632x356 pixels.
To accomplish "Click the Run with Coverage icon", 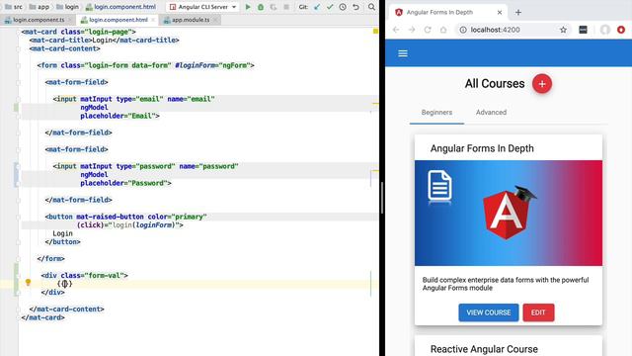I will point(274,7).
